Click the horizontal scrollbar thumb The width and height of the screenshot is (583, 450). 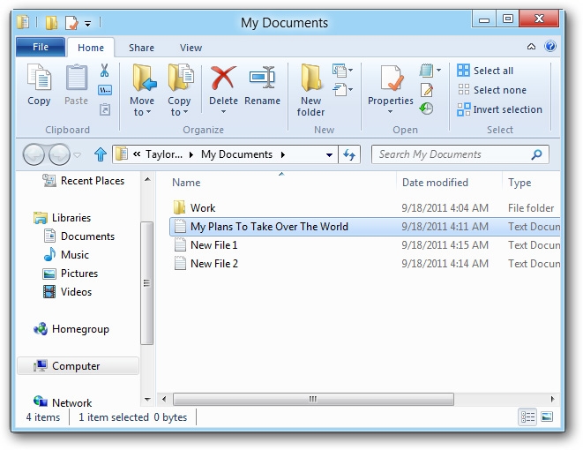[x=313, y=399]
